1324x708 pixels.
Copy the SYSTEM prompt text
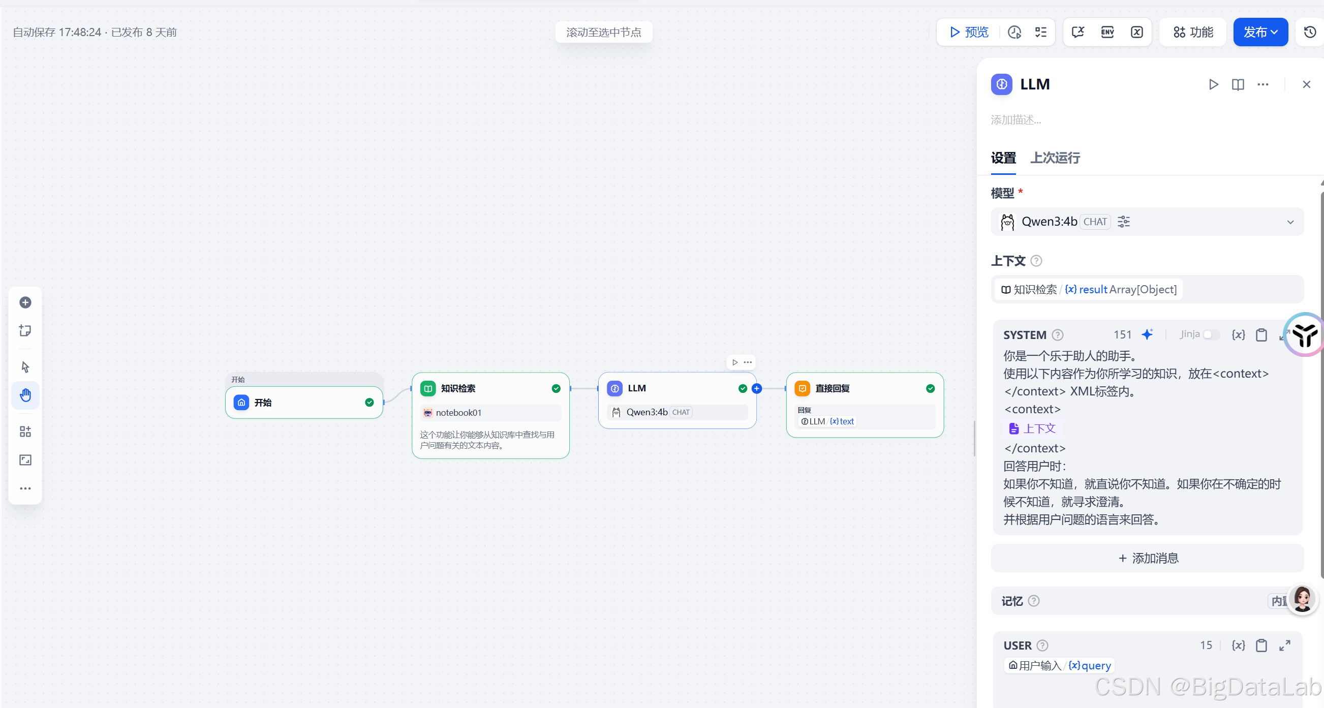tap(1261, 335)
